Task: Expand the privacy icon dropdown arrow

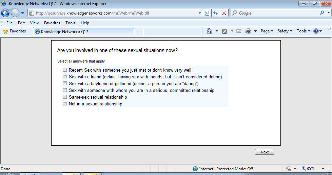Action: (x=295, y=169)
